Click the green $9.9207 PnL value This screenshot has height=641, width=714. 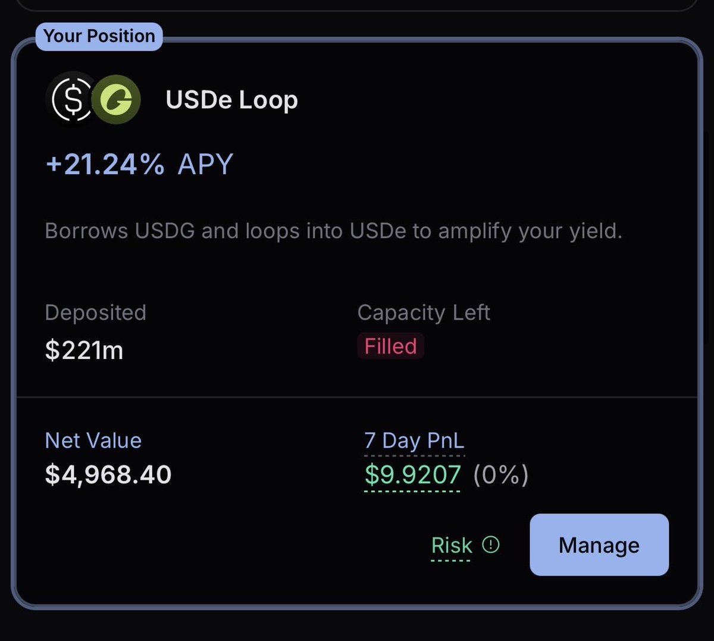(412, 474)
